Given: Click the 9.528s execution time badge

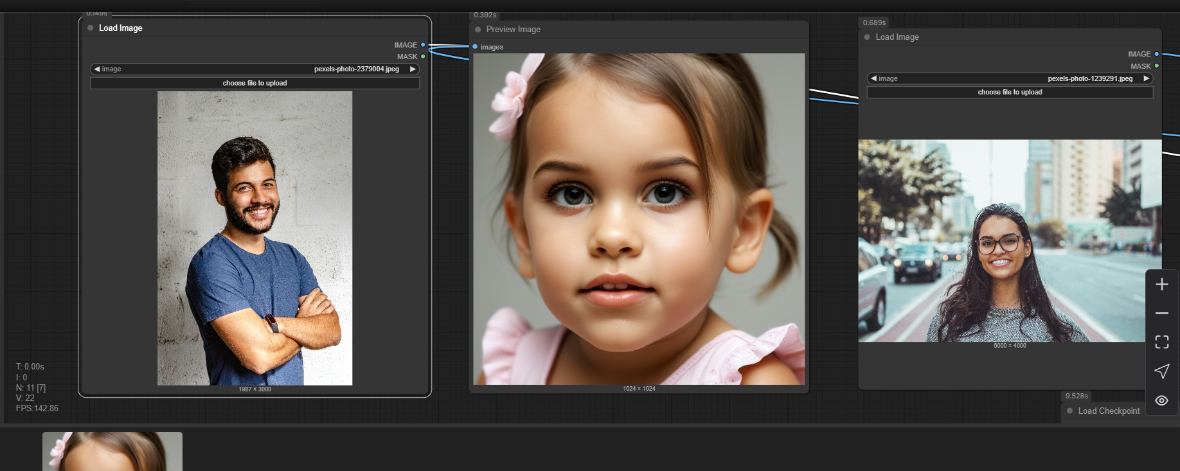Looking at the screenshot, I should pos(1077,396).
